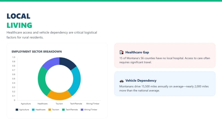The width and height of the screenshot is (222, 125).
Task: Click the hospital icon beside Healthcare Gap
Action: click(x=122, y=52)
